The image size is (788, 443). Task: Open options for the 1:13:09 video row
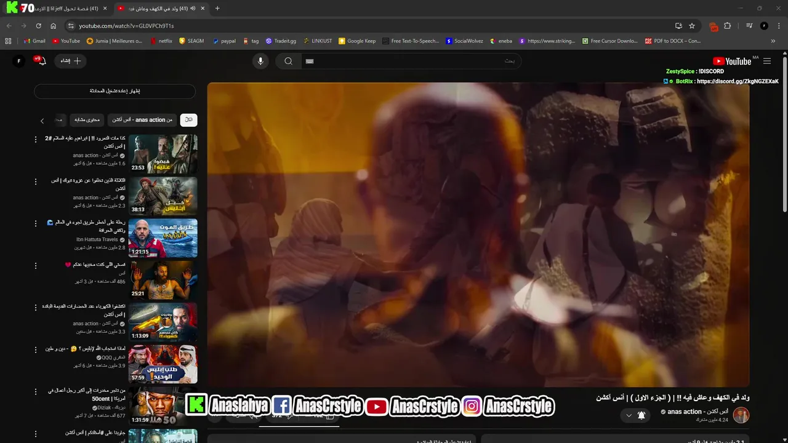click(x=36, y=308)
